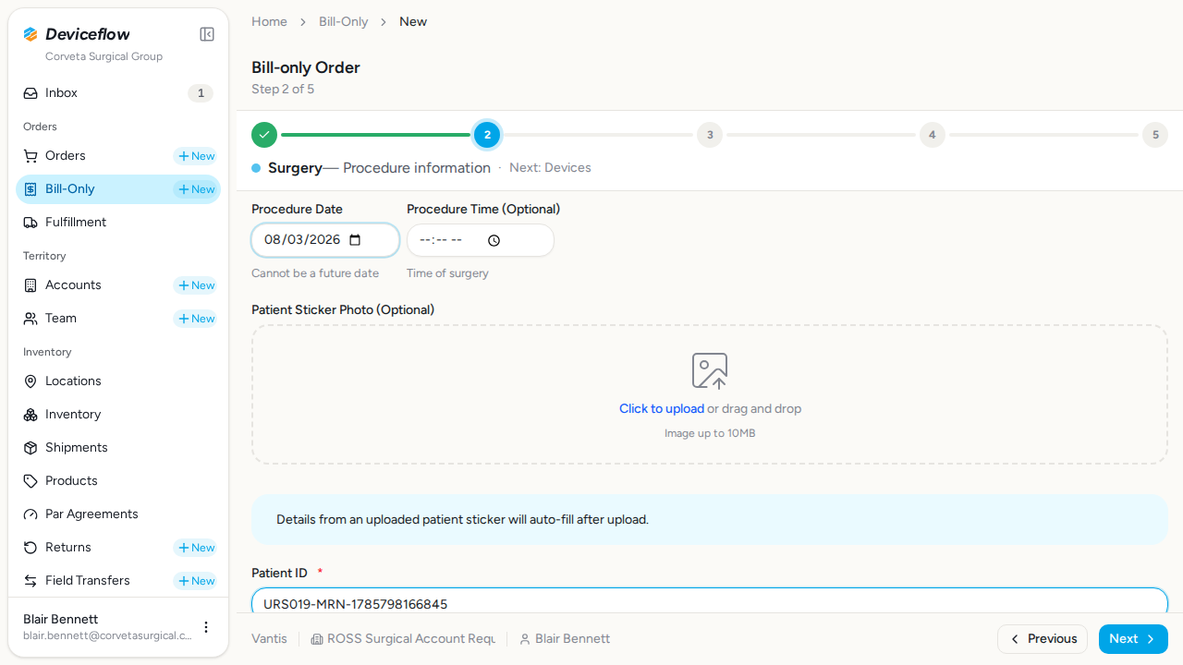Screen dimensions: 1183x665
Task: Click the Blair Bennett profile name
Action: pos(60,619)
